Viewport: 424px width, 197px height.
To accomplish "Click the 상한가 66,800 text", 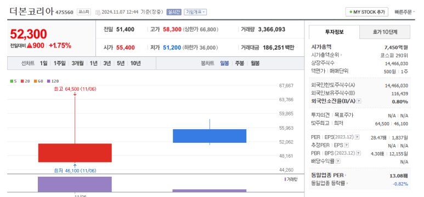I will [x=201, y=30].
